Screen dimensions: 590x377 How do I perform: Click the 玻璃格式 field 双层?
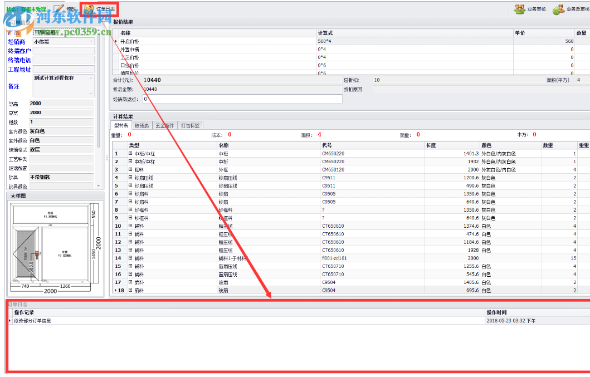(61, 150)
